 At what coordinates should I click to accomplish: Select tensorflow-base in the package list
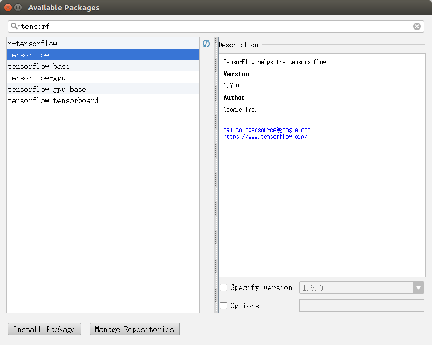pos(103,66)
